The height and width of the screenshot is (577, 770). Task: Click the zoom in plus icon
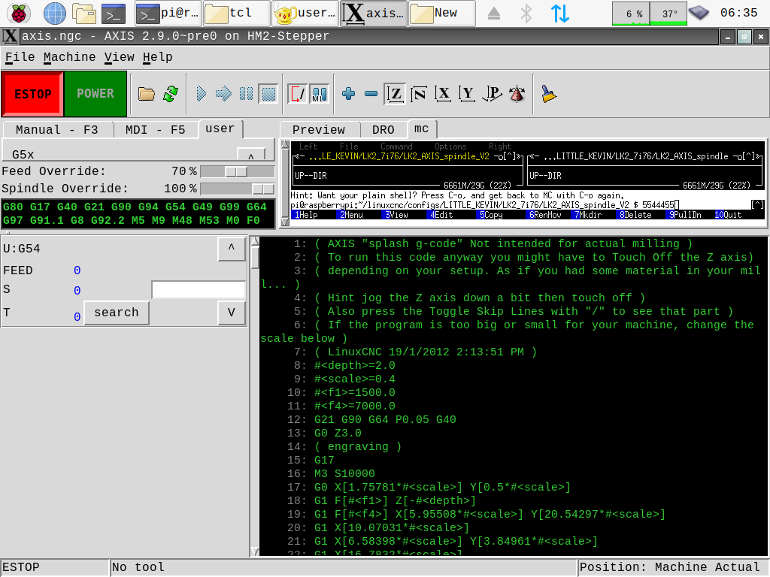click(349, 94)
